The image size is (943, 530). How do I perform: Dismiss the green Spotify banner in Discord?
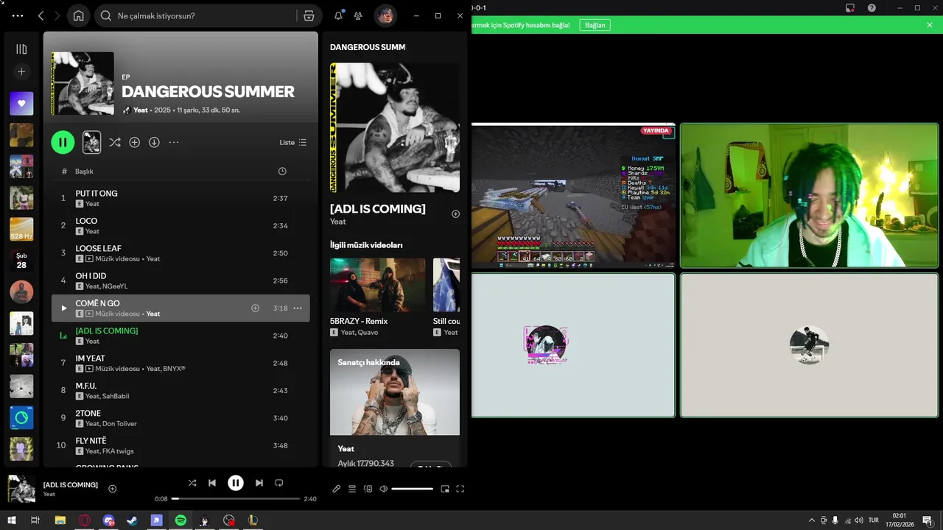point(930,25)
